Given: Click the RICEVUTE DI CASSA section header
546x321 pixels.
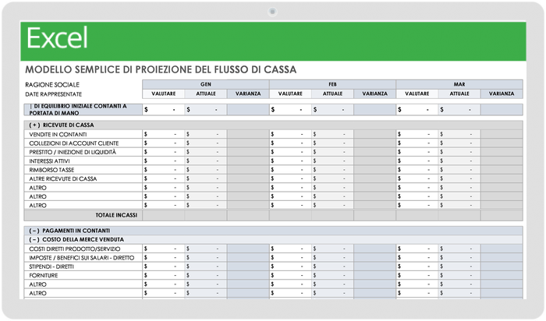Looking at the screenshot, I should (x=62, y=125).
